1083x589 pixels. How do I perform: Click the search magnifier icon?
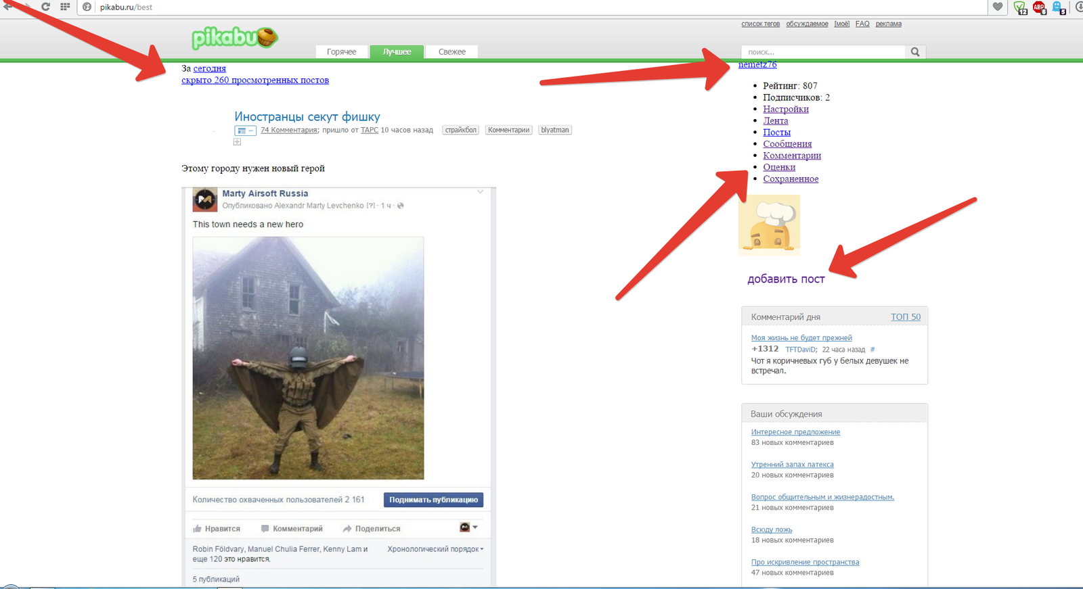tap(915, 52)
